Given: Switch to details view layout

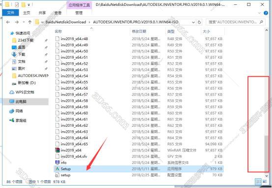Looking at the screenshot, I should click(x=258, y=182).
